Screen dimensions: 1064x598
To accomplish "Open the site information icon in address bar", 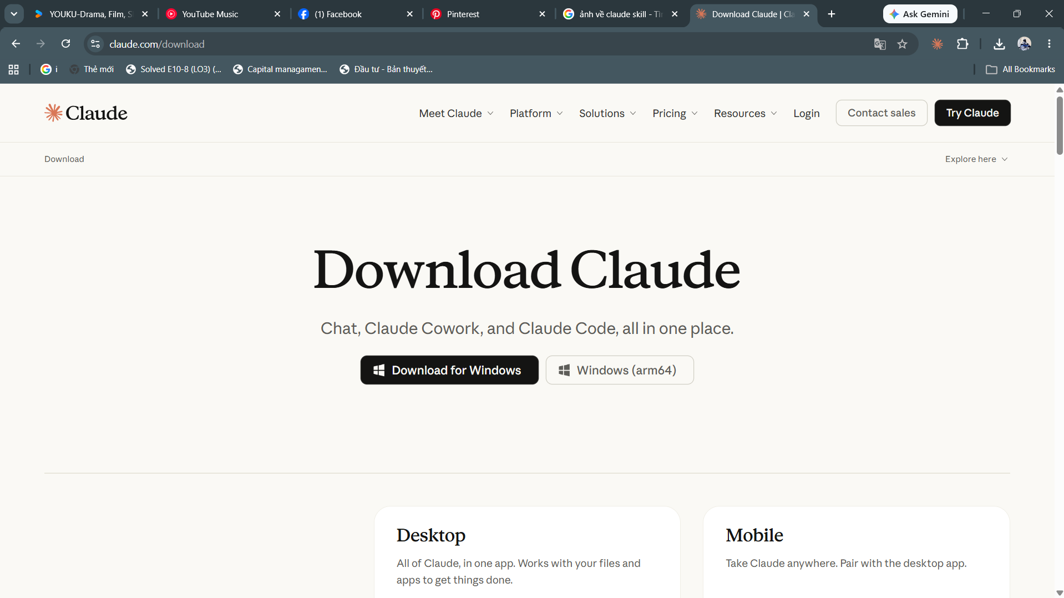I will 95,44.
